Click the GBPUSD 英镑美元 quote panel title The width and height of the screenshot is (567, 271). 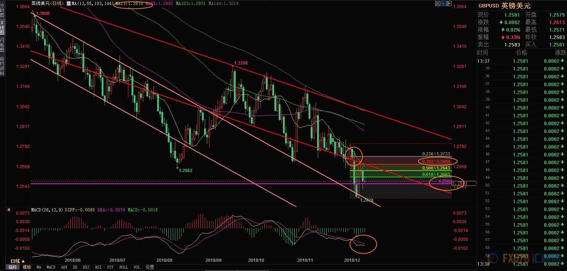[504, 6]
